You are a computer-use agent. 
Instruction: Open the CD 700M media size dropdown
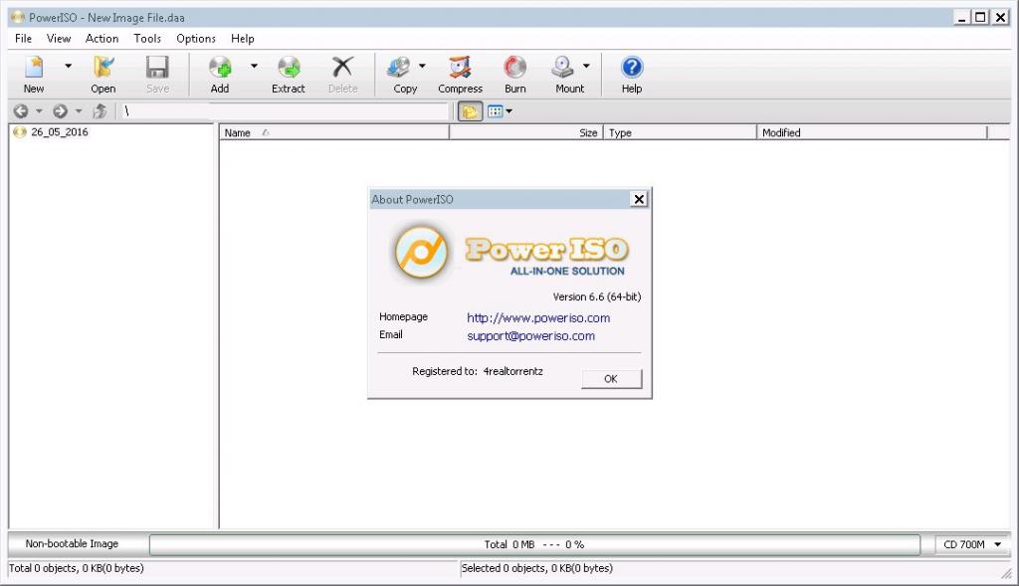point(972,544)
